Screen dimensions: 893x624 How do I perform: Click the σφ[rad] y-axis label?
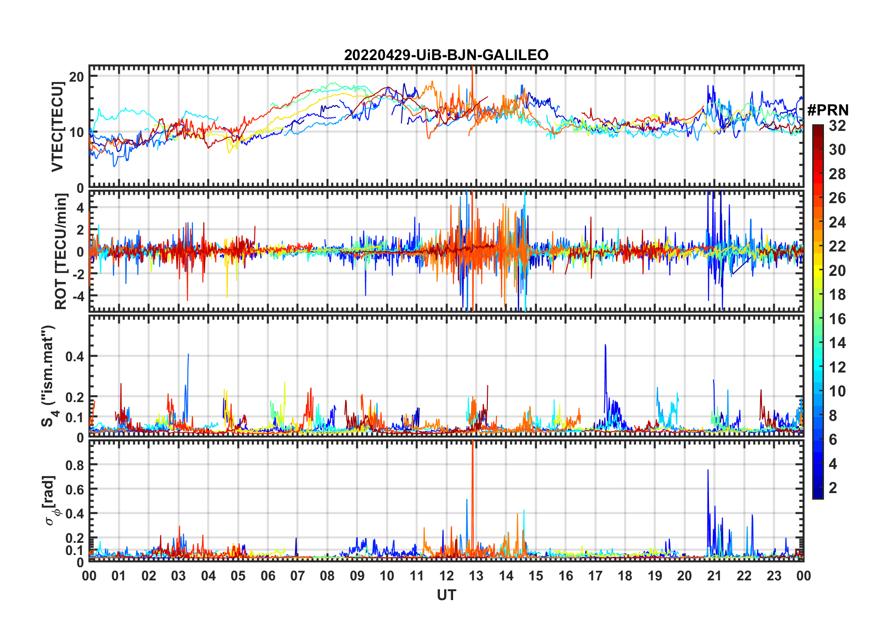click(x=51, y=500)
